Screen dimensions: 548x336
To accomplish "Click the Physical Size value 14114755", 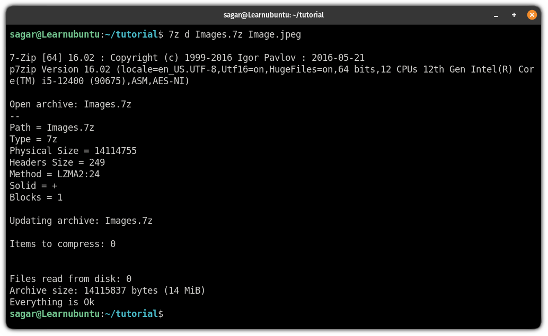I will click(x=117, y=151).
